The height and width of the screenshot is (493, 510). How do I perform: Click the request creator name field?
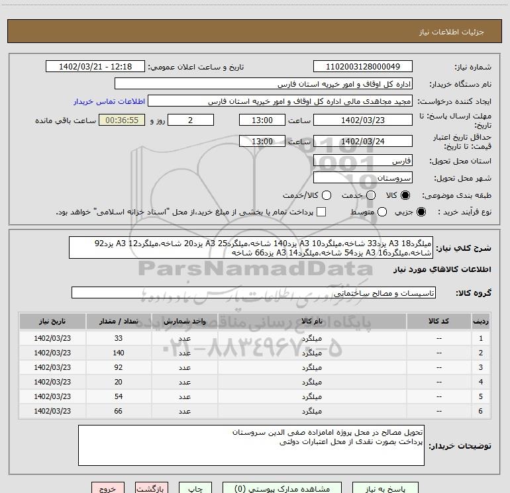(x=280, y=101)
